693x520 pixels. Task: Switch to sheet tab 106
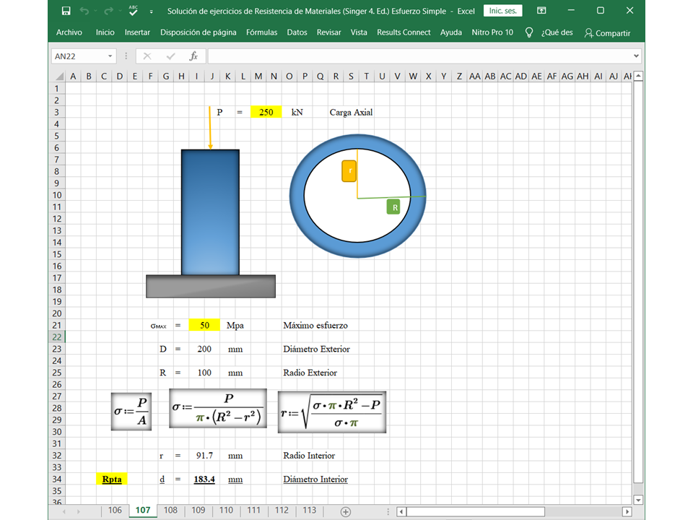point(115,511)
